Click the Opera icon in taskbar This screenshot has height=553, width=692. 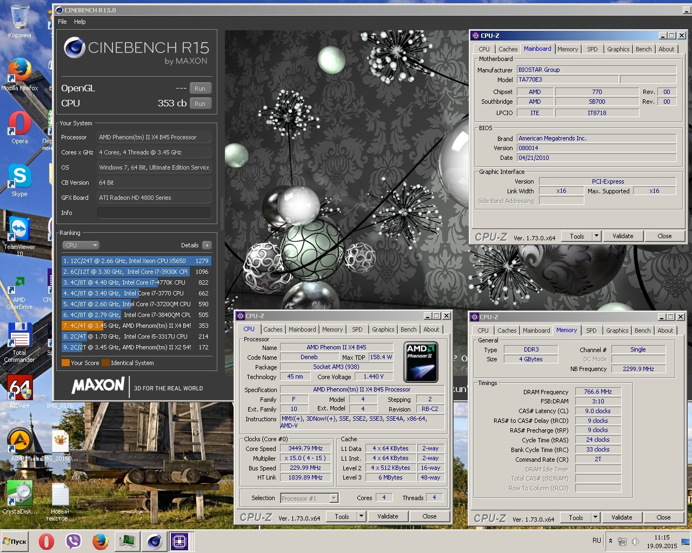coord(46,541)
